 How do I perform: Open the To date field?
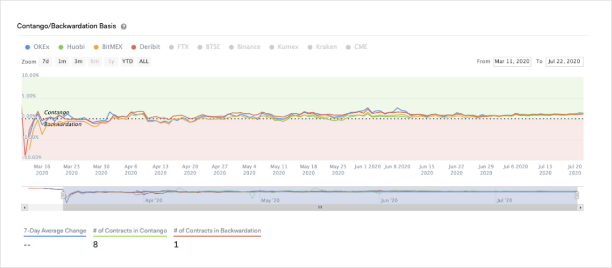(564, 61)
